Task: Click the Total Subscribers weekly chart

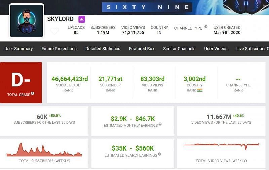Action: point(44,151)
